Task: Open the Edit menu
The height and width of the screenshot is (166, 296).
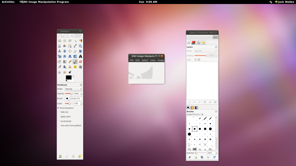Action: pyautogui.click(x=137, y=60)
